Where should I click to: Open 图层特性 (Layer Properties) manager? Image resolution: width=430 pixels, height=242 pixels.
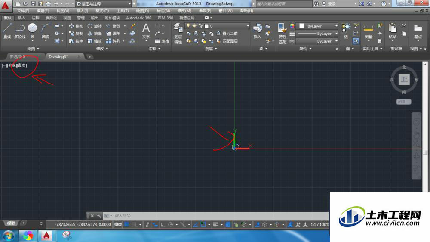click(x=178, y=34)
